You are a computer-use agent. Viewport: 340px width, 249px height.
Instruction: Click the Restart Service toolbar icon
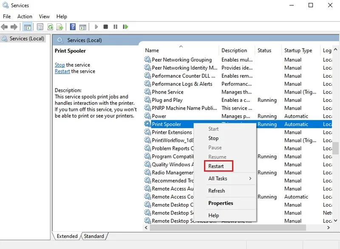pyautogui.click(x=125, y=27)
